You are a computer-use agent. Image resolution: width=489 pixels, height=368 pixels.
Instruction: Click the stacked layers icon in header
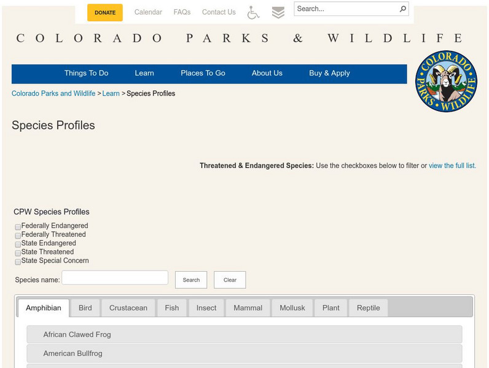pyautogui.click(x=278, y=13)
